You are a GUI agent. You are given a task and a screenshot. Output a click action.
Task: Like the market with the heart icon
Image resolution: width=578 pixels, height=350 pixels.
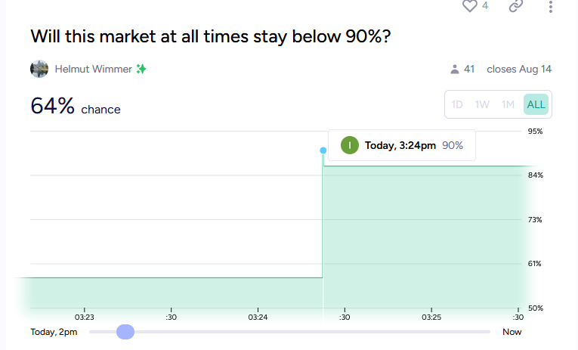[x=470, y=5]
